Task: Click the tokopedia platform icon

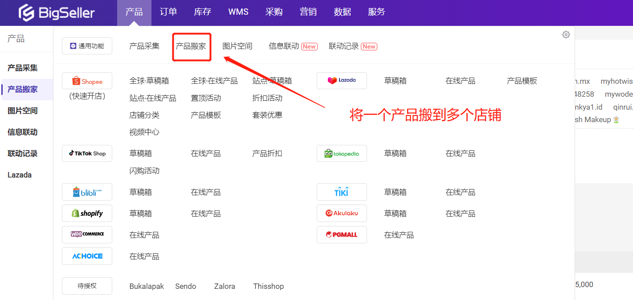Action: [x=342, y=153]
